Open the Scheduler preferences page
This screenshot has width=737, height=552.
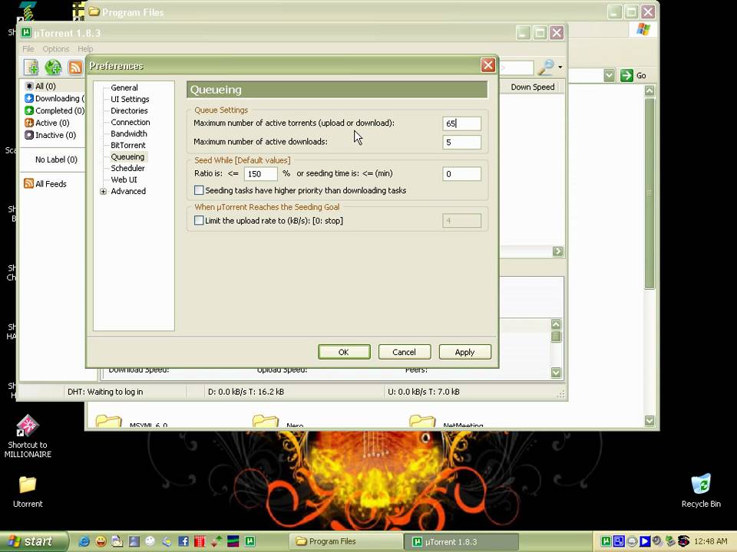(x=127, y=168)
